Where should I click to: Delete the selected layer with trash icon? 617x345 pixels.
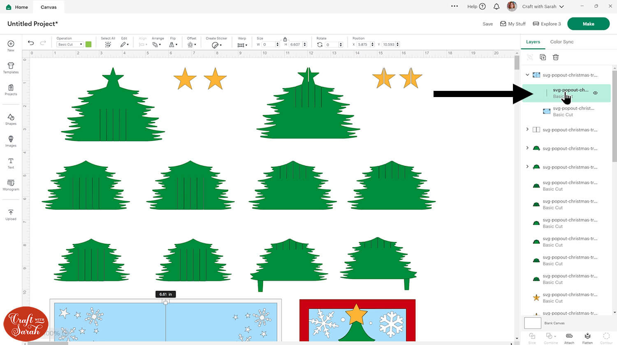(556, 57)
